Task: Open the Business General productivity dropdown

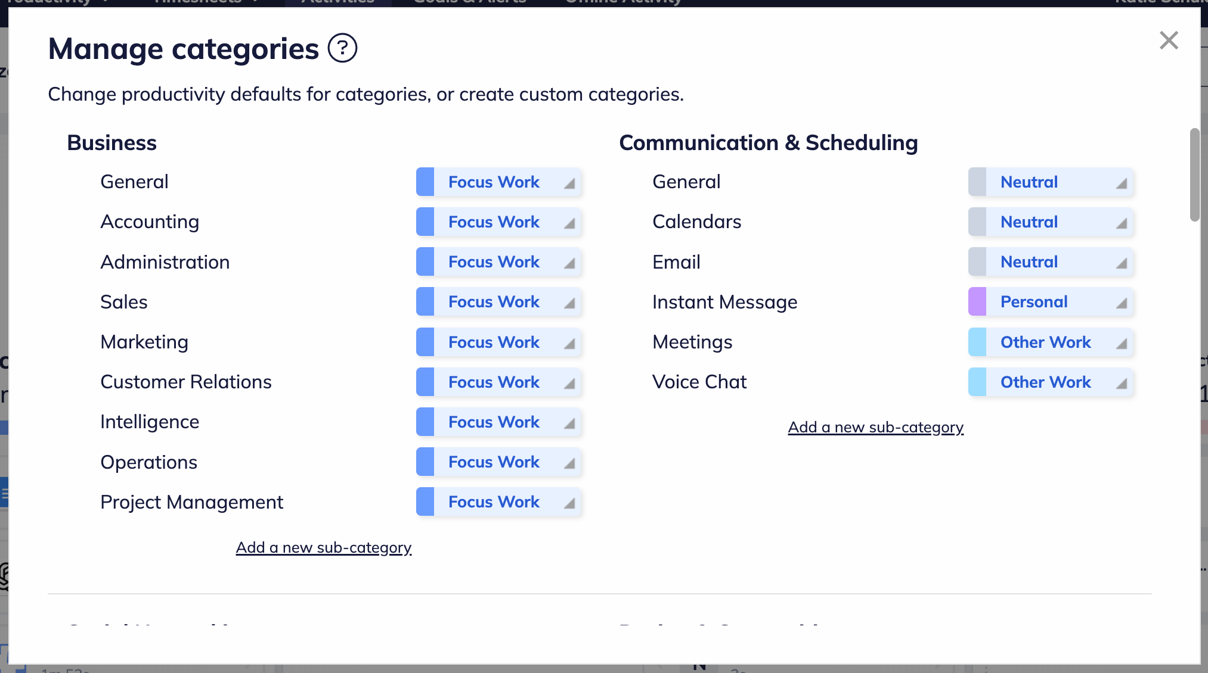Action: (x=498, y=182)
